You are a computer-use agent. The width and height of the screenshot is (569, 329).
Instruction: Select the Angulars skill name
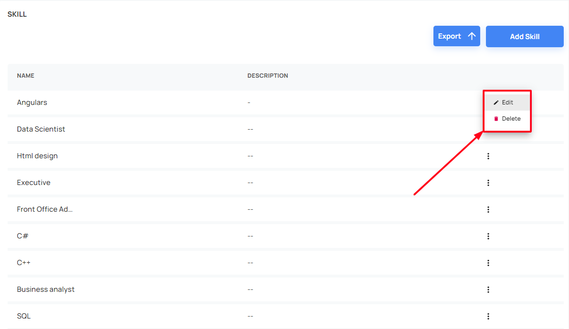[32, 103]
